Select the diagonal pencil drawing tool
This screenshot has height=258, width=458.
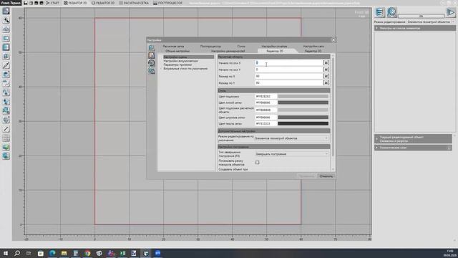click(6, 65)
